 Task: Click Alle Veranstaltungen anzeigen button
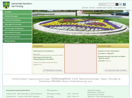116,70
